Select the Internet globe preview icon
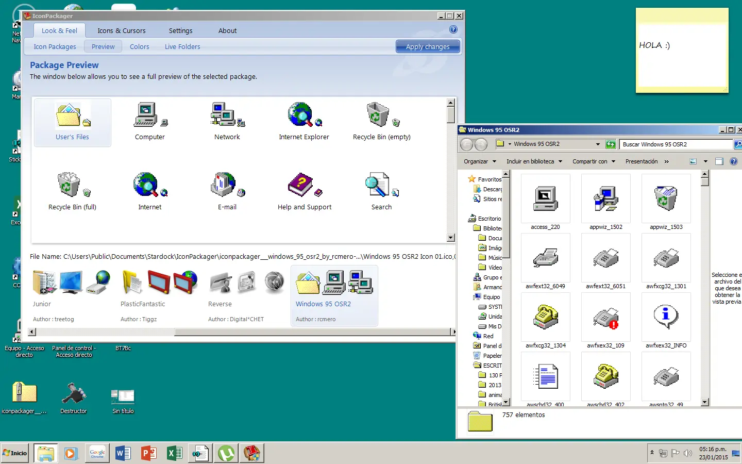This screenshot has width=742, height=464. 150,192
